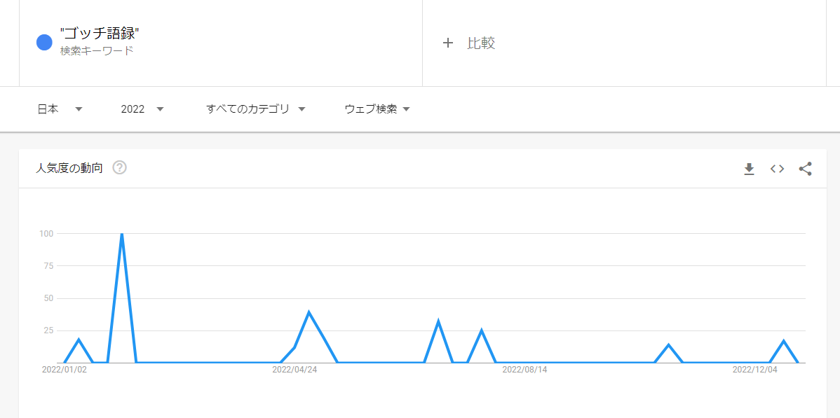Click the 100 peak on the chart
Viewport: 840px width, 418px height.
point(122,234)
